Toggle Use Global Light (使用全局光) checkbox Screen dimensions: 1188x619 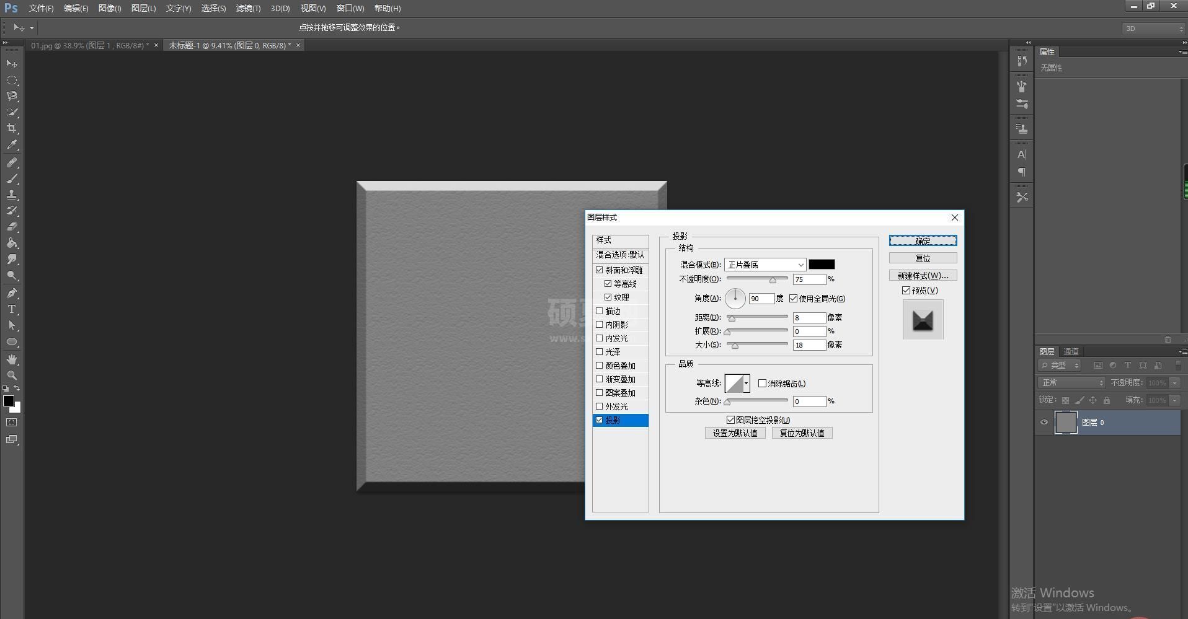click(793, 299)
